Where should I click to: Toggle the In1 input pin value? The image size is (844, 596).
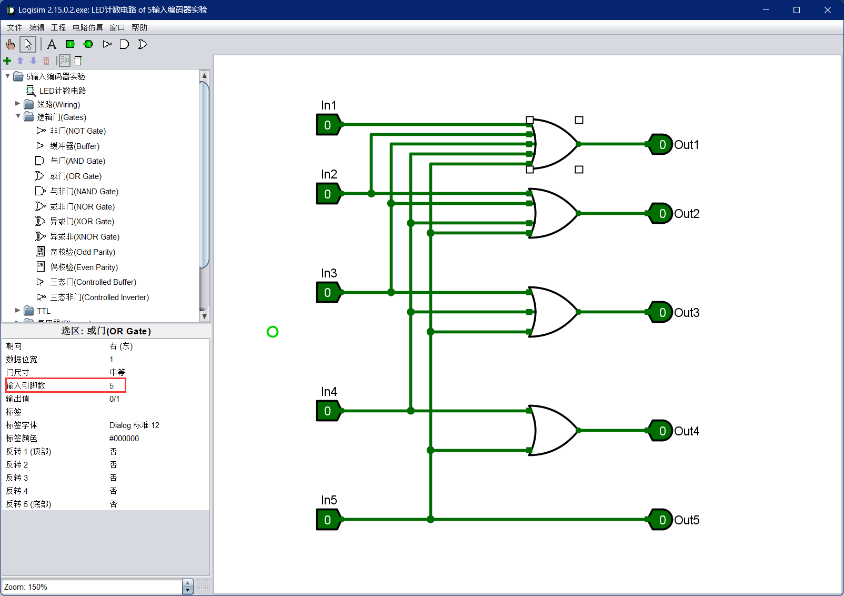(328, 125)
